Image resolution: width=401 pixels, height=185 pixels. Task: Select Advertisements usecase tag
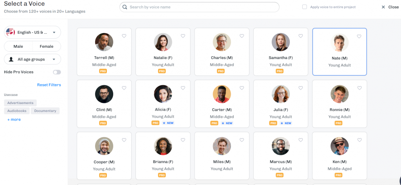(20, 103)
